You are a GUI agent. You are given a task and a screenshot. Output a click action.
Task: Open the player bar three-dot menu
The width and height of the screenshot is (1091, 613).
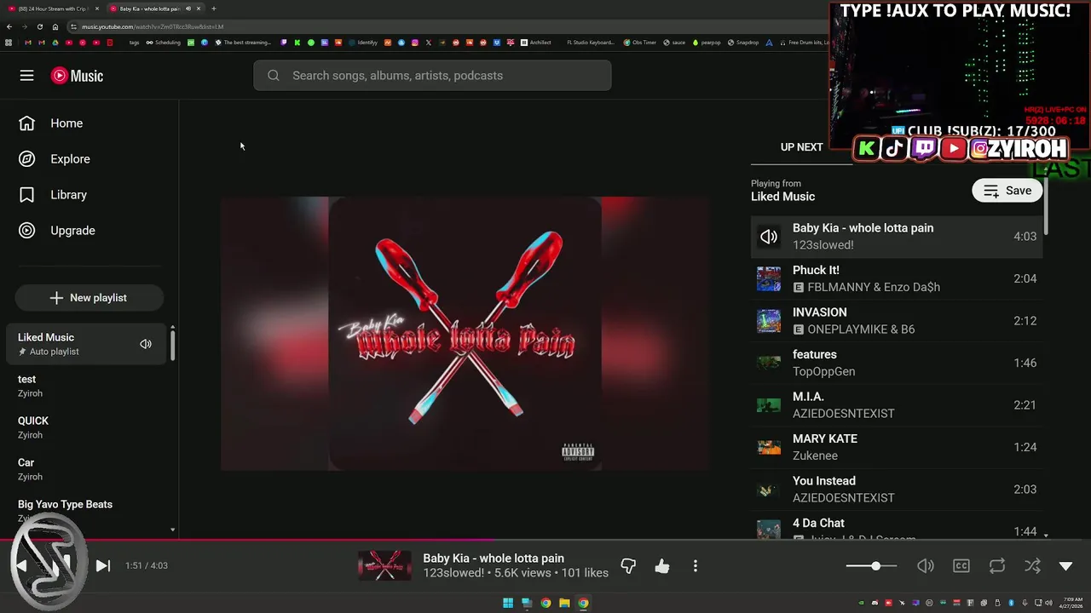[696, 565]
